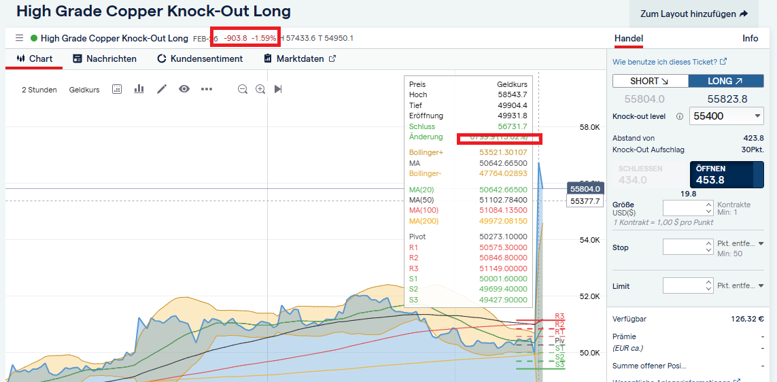Open the chart type selector grid icon
Image resolution: width=777 pixels, height=382 pixels.
[x=117, y=89]
